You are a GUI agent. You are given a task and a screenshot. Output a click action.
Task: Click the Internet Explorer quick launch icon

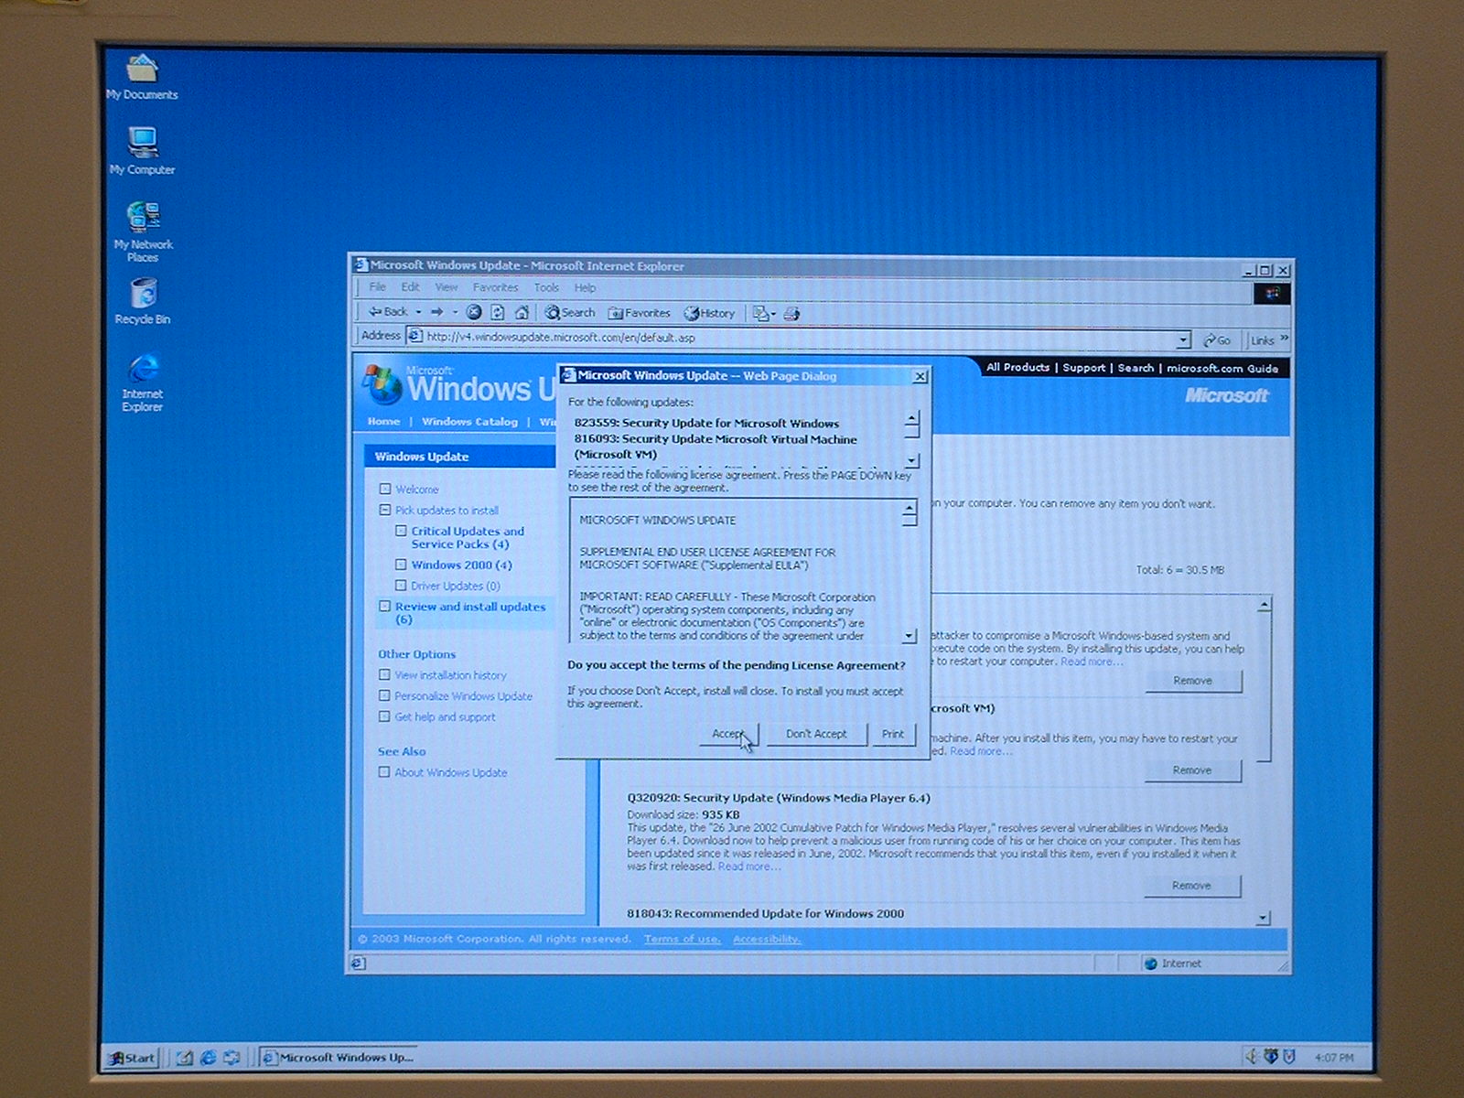[209, 1058]
